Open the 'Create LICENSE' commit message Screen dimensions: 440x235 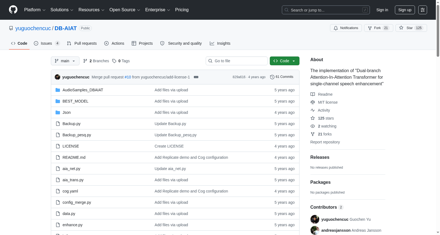(169, 146)
